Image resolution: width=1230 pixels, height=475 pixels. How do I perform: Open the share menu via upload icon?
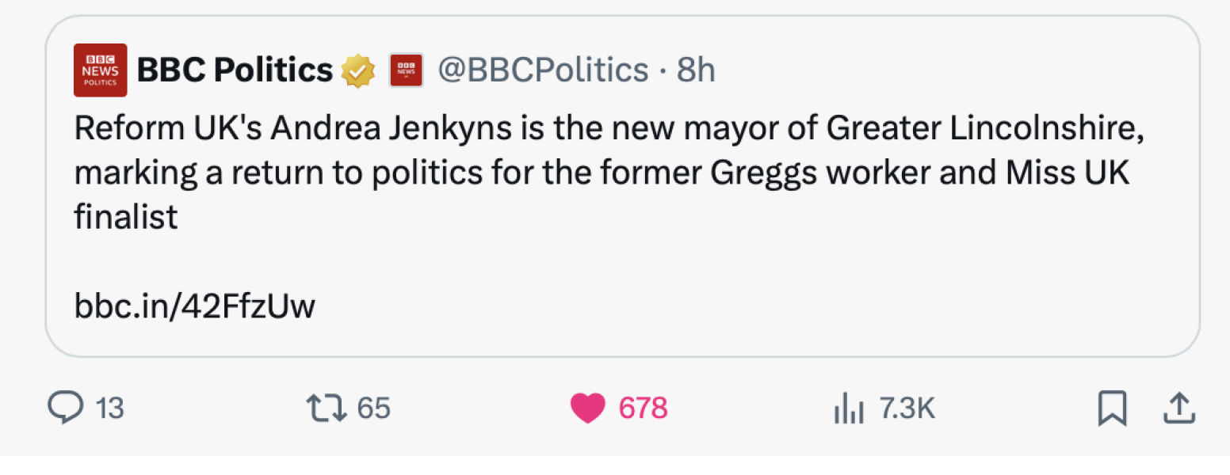tap(1178, 408)
